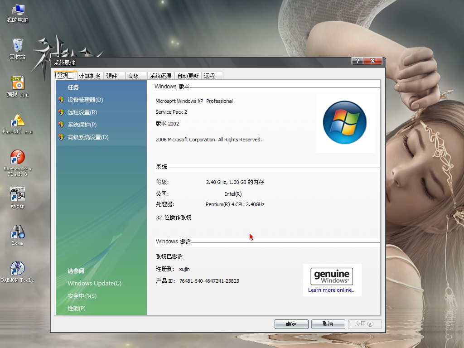Click the shield icon beside 远程设置(R)
The height and width of the screenshot is (348, 464).
pos(61,112)
